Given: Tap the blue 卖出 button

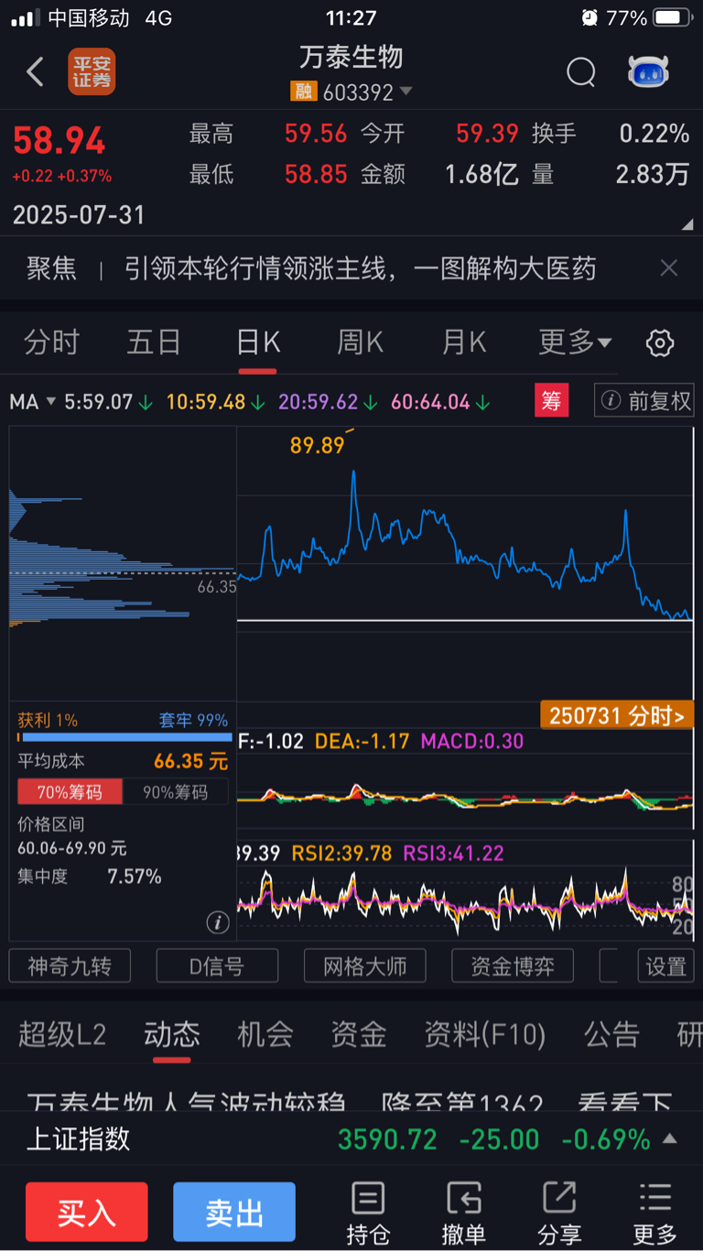Looking at the screenshot, I should 234,1213.
